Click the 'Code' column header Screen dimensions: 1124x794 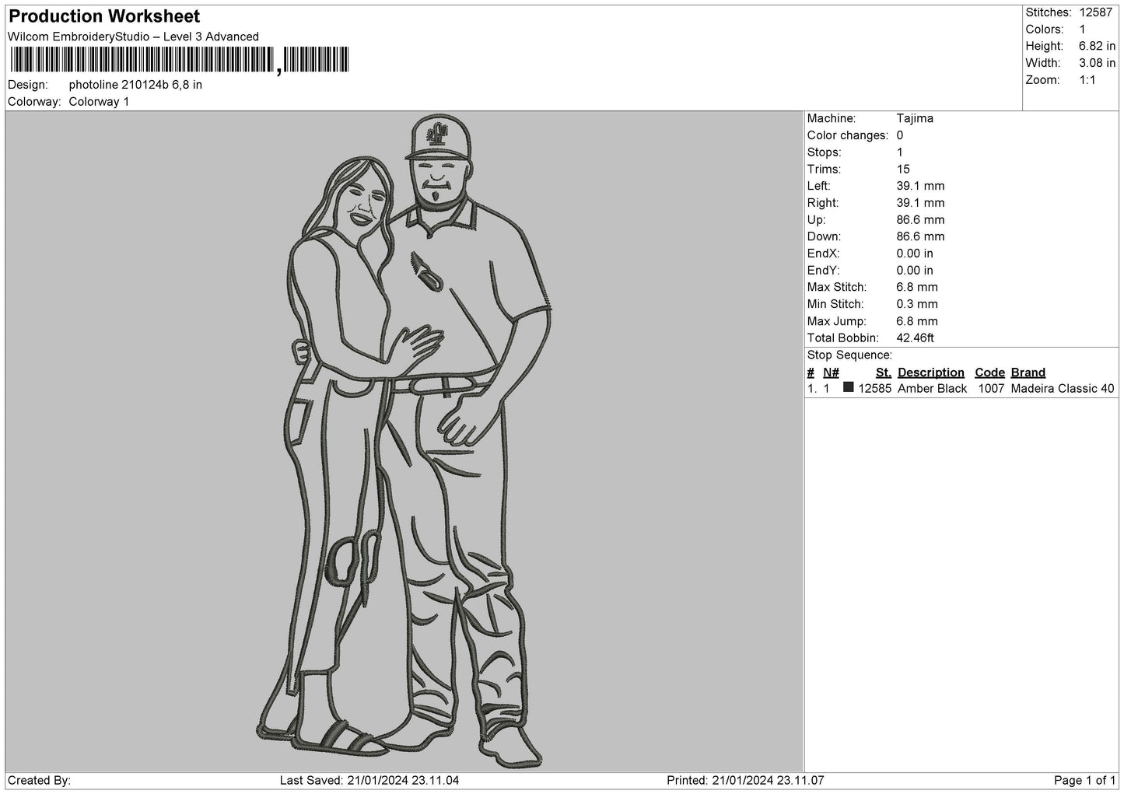pos(989,373)
